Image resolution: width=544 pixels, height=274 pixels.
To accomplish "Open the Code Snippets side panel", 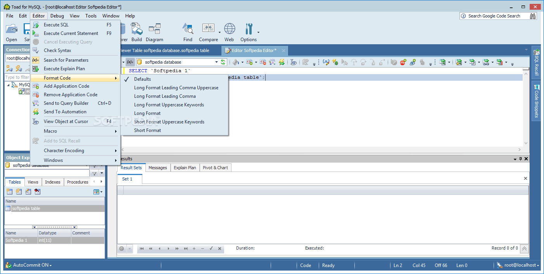I will (537, 101).
